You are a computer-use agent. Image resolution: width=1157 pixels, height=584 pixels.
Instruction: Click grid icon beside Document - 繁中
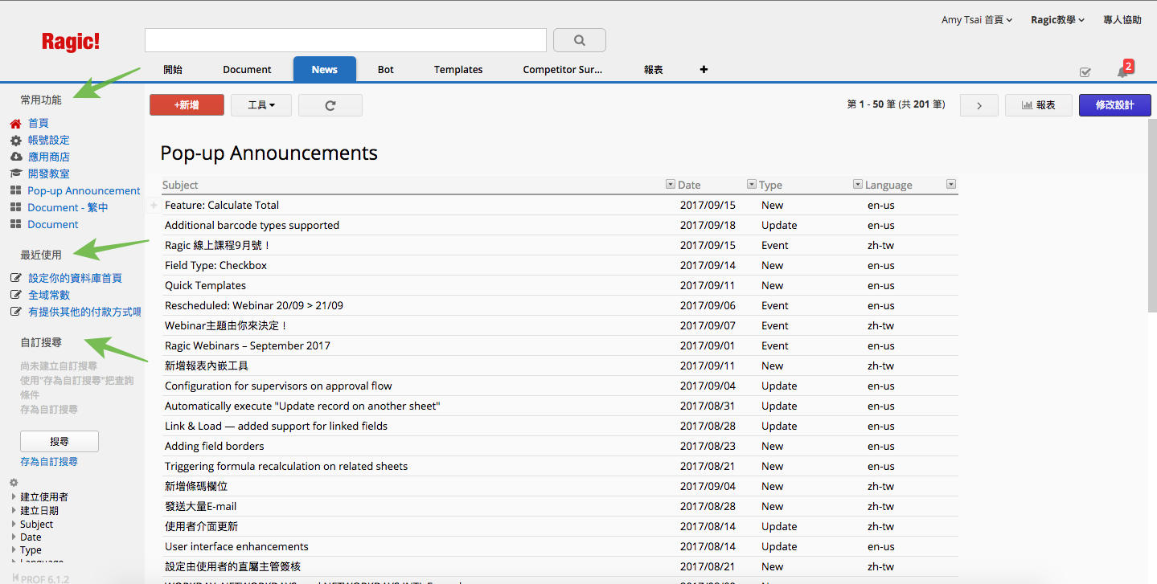pos(15,208)
